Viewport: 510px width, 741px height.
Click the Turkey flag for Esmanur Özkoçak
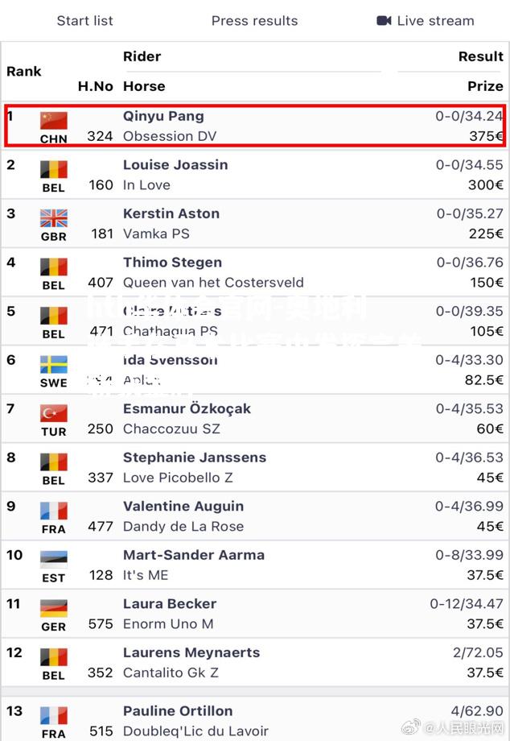[x=54, y=413]
